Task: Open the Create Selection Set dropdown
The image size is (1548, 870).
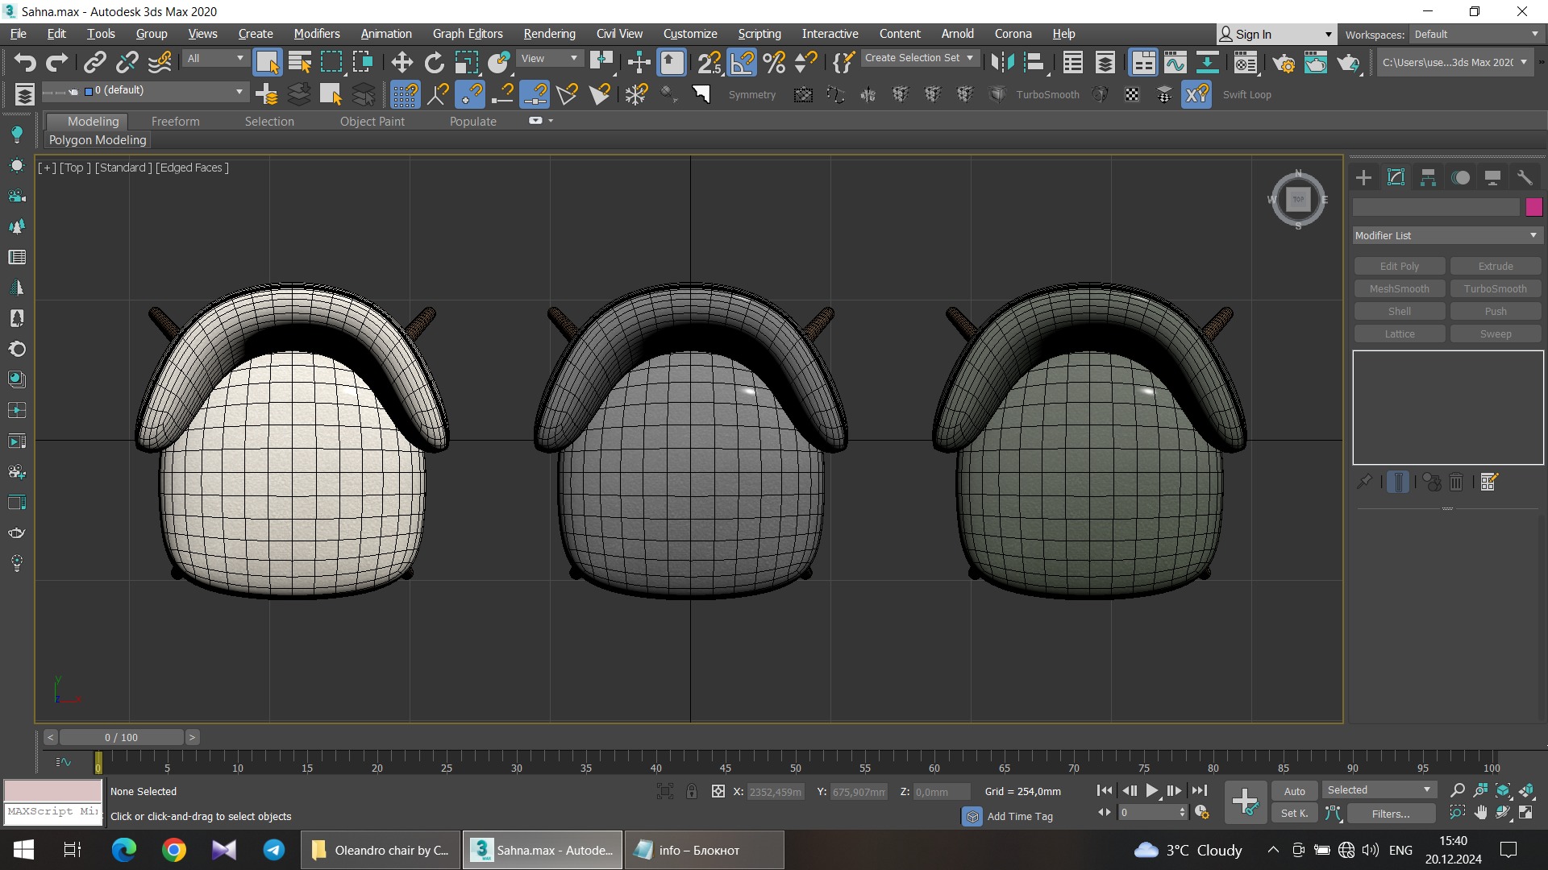Action: click(x=919, y=58)
